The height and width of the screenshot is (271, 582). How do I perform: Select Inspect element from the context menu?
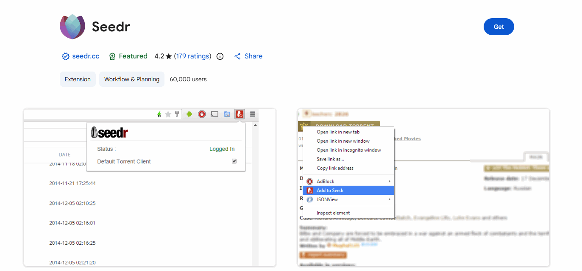pos(333,213)
